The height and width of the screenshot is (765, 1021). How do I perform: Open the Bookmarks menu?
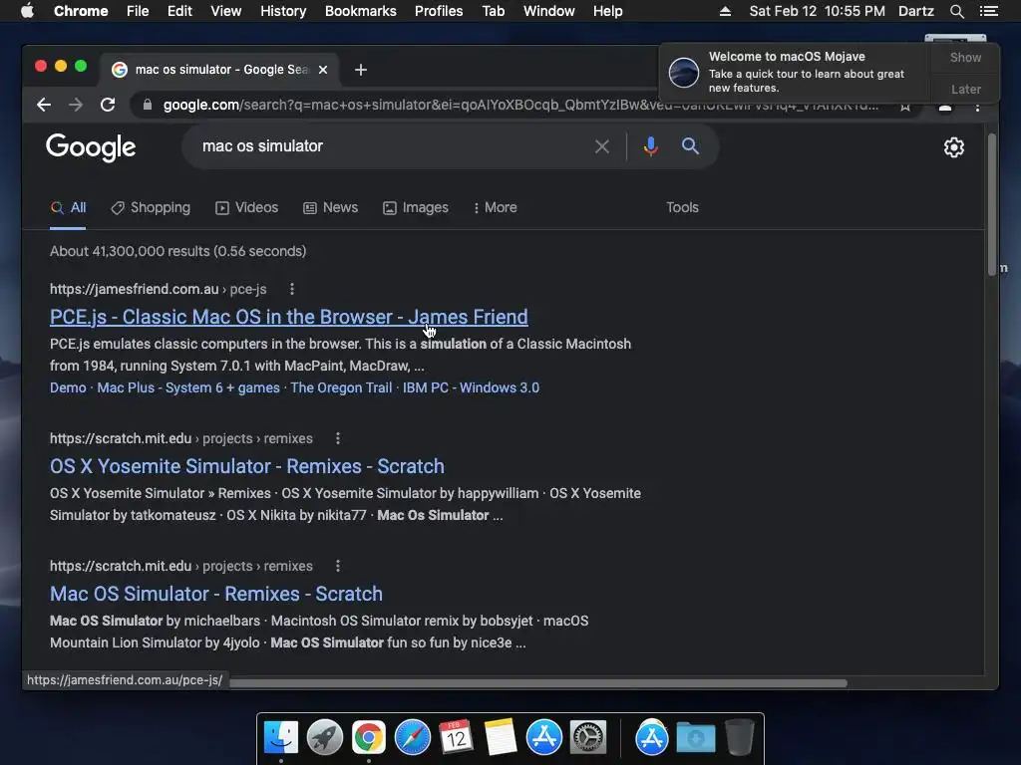coord(361,11)
